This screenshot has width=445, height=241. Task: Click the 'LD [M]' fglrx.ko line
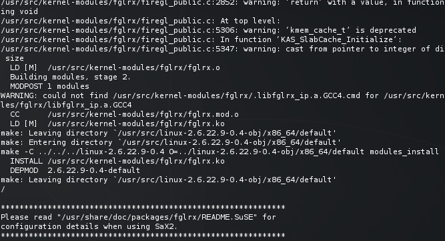(x=117, y=124)
